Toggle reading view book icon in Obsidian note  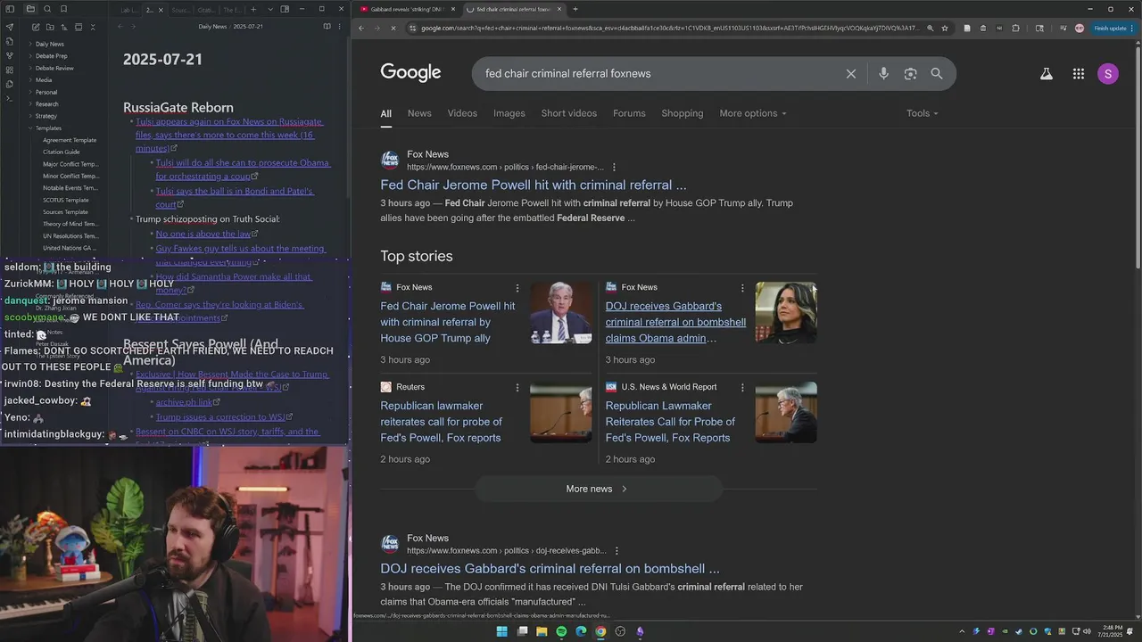coord(327,27)
